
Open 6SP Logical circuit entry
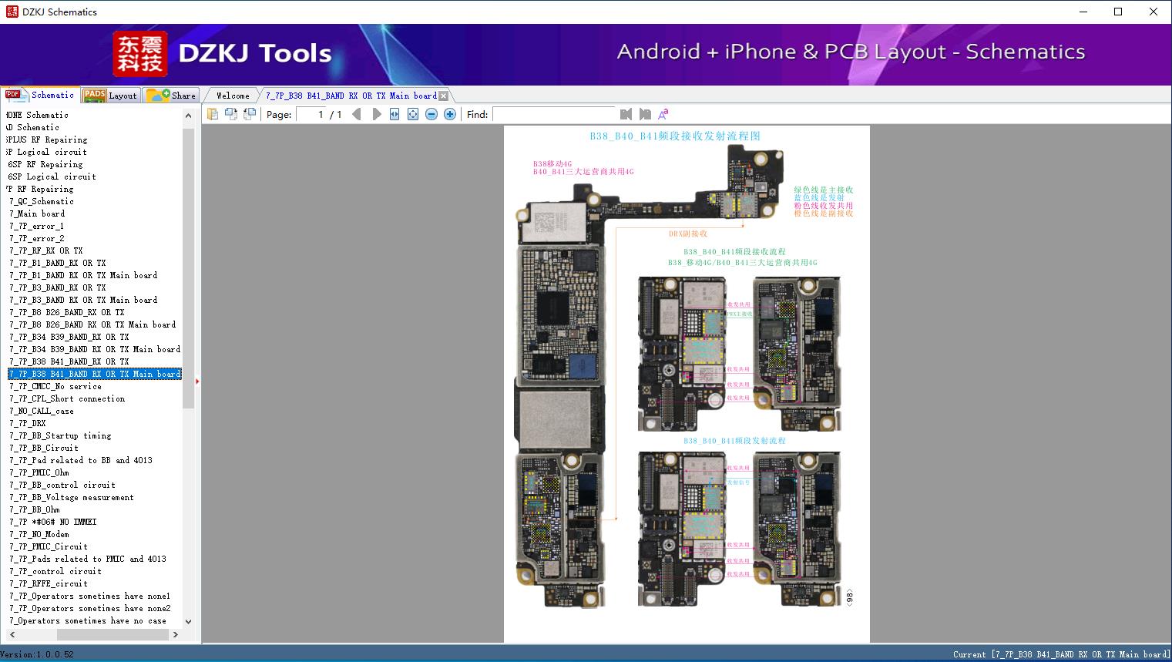[x=52, y=176]
